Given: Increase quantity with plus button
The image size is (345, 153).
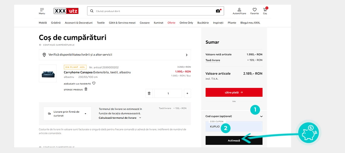Looking at the screenshot, I should [187, 94].
